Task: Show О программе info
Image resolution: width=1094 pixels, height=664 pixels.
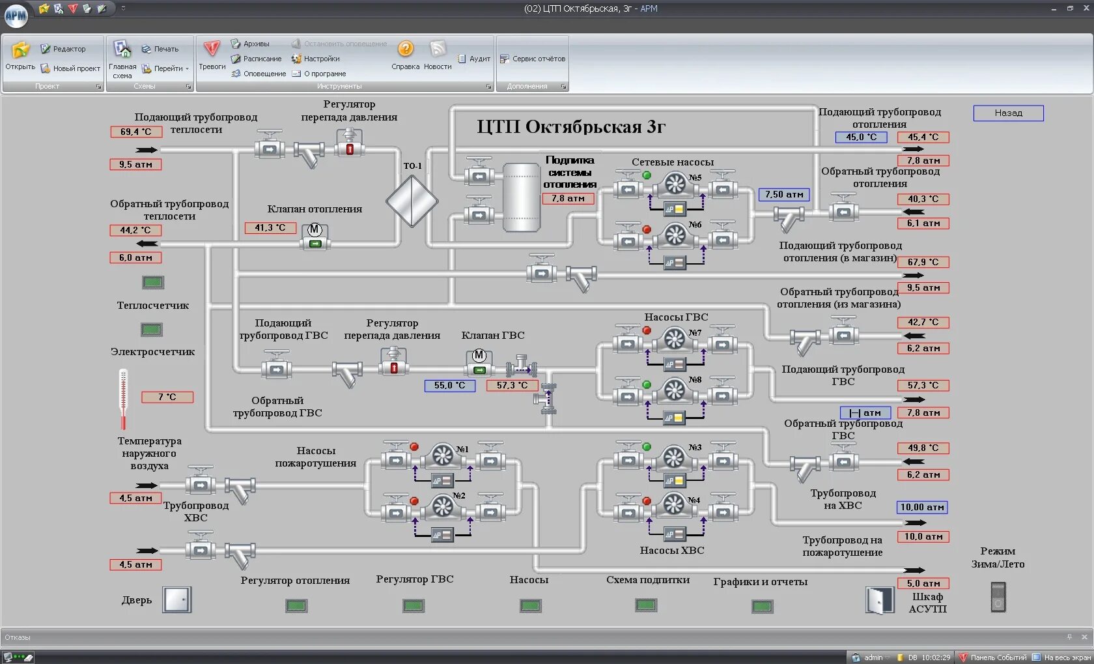Action: [318, 74]
